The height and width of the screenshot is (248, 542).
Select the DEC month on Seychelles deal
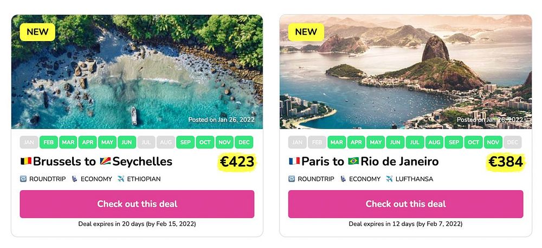point(244,143)
